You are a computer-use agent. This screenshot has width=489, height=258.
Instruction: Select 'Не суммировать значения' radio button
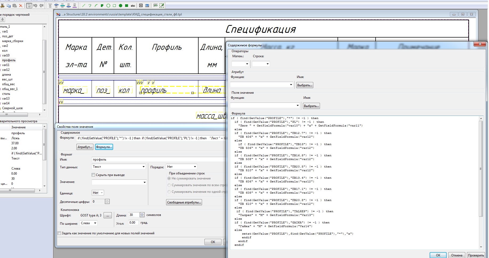pos(169,178)
